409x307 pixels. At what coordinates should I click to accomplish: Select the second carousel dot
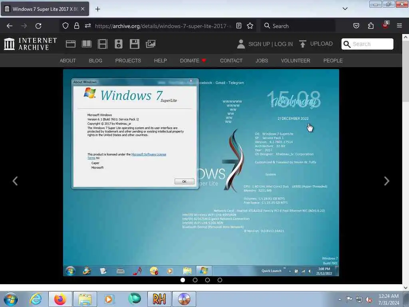coord(195,280)
